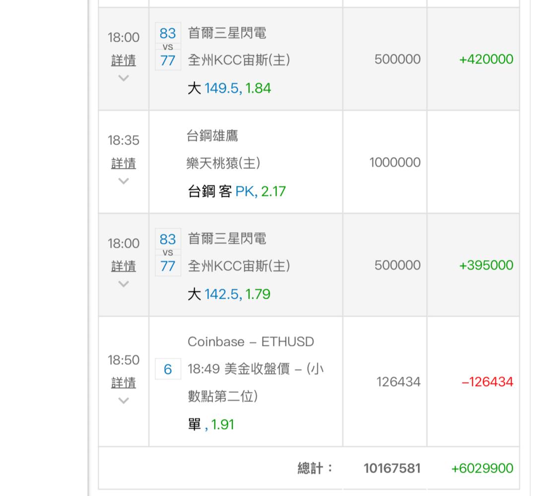The height and width of the screenshot is (496, 536).
Task: Expand the chevron in the 18:35 台鋼雄鷹 row
Action: click(x=124, y=181)
